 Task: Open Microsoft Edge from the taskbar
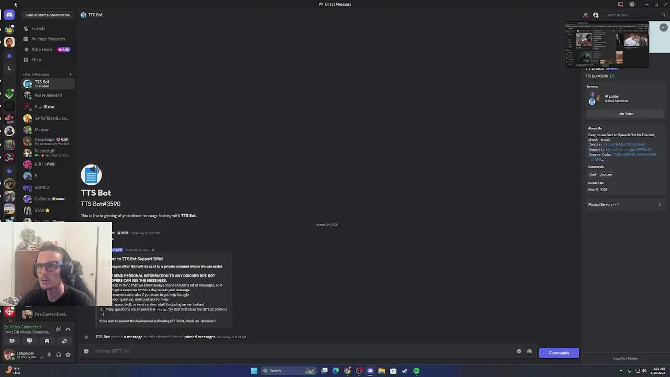pyautogui.click(x=336, y=371)
